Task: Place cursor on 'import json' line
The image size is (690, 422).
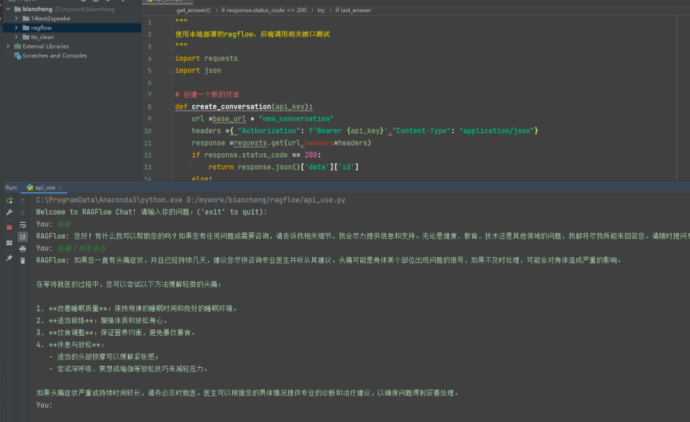Action: tap(198, 70)
